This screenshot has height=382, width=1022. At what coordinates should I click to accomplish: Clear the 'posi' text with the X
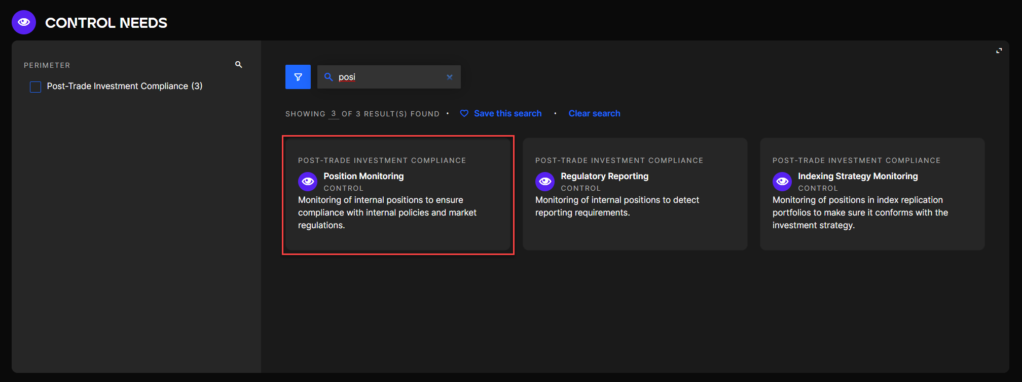click(x=449, y=77)
